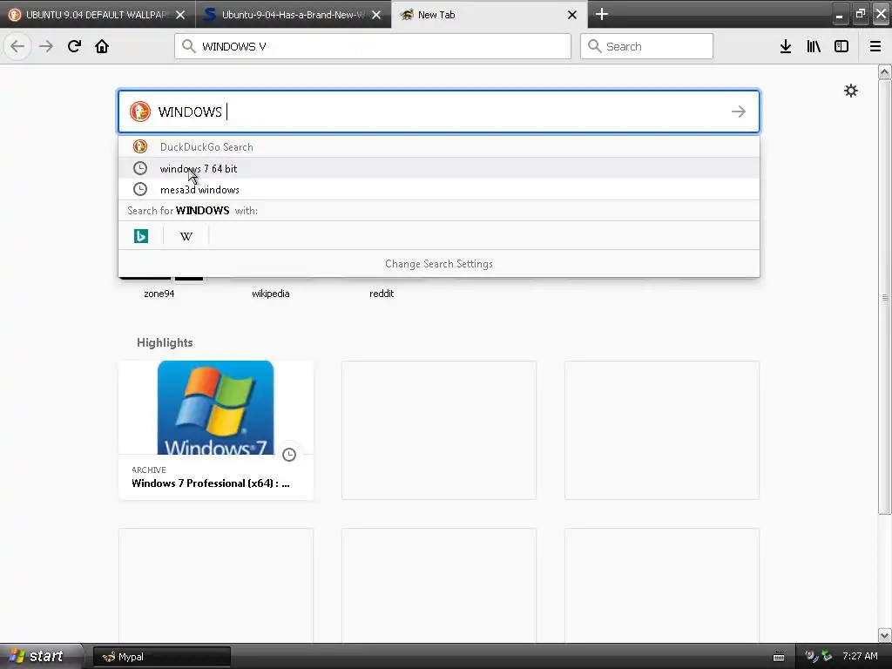
Task: Close the Ubuntu-9-04-Has-a-Brand-New tab
Action: [x=376, y=15]
